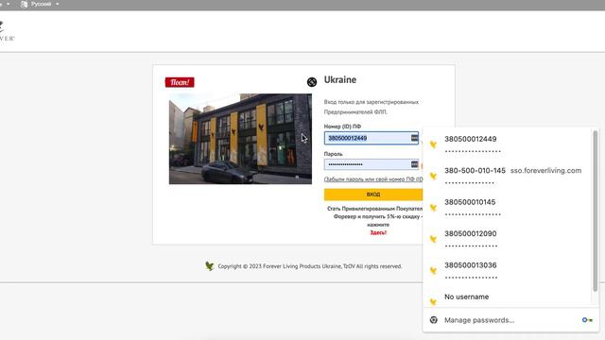Image resolution: width=605 pixels, height=340 pixels.
Task: Select saved login 380500013036
Action: pyautogui.click(x=508, y=271)
